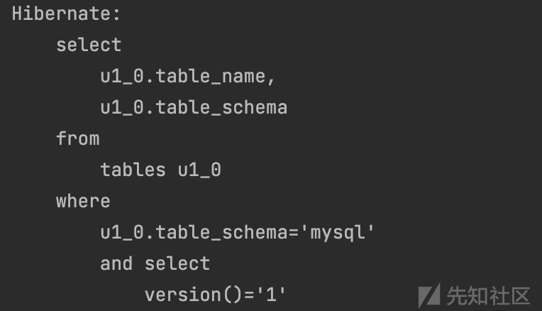Click the Xianzhi watermark logo icon
This screenshot has height=311, width=542.
coord(429,296)
